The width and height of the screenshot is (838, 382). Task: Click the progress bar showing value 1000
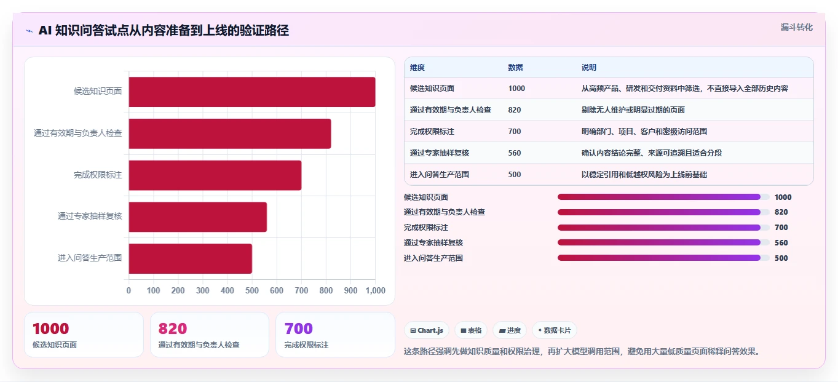tap(663, 197)
